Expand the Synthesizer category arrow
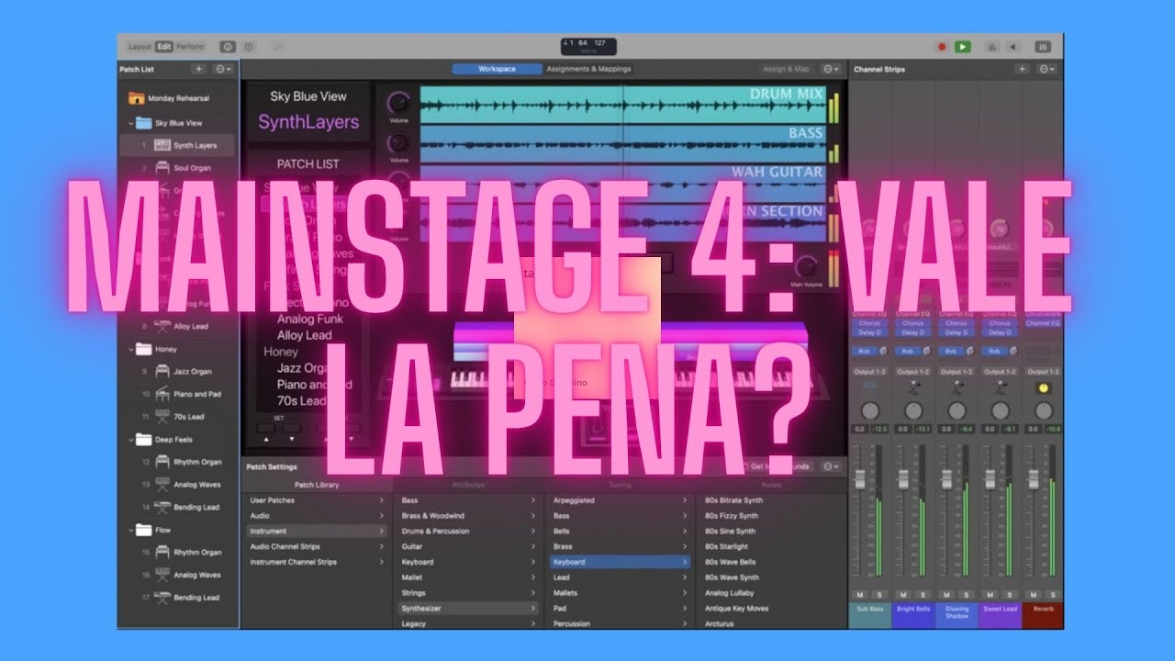1175x661 pixels. point(532,608)
